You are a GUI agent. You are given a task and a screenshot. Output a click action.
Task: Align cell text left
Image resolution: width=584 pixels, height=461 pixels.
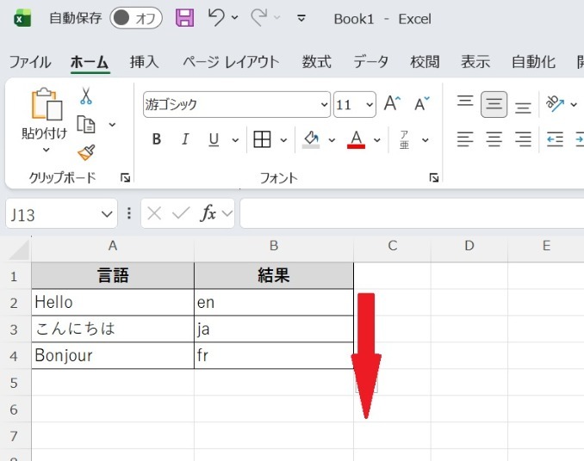coord(465,139)
